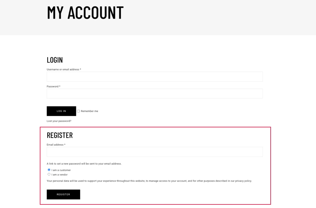Click the password reset instruction text
The image size is (316, 208).
83,163
